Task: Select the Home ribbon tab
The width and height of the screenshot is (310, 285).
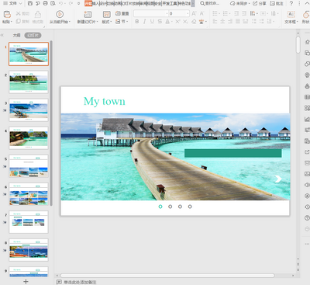Action: [88, 3]
